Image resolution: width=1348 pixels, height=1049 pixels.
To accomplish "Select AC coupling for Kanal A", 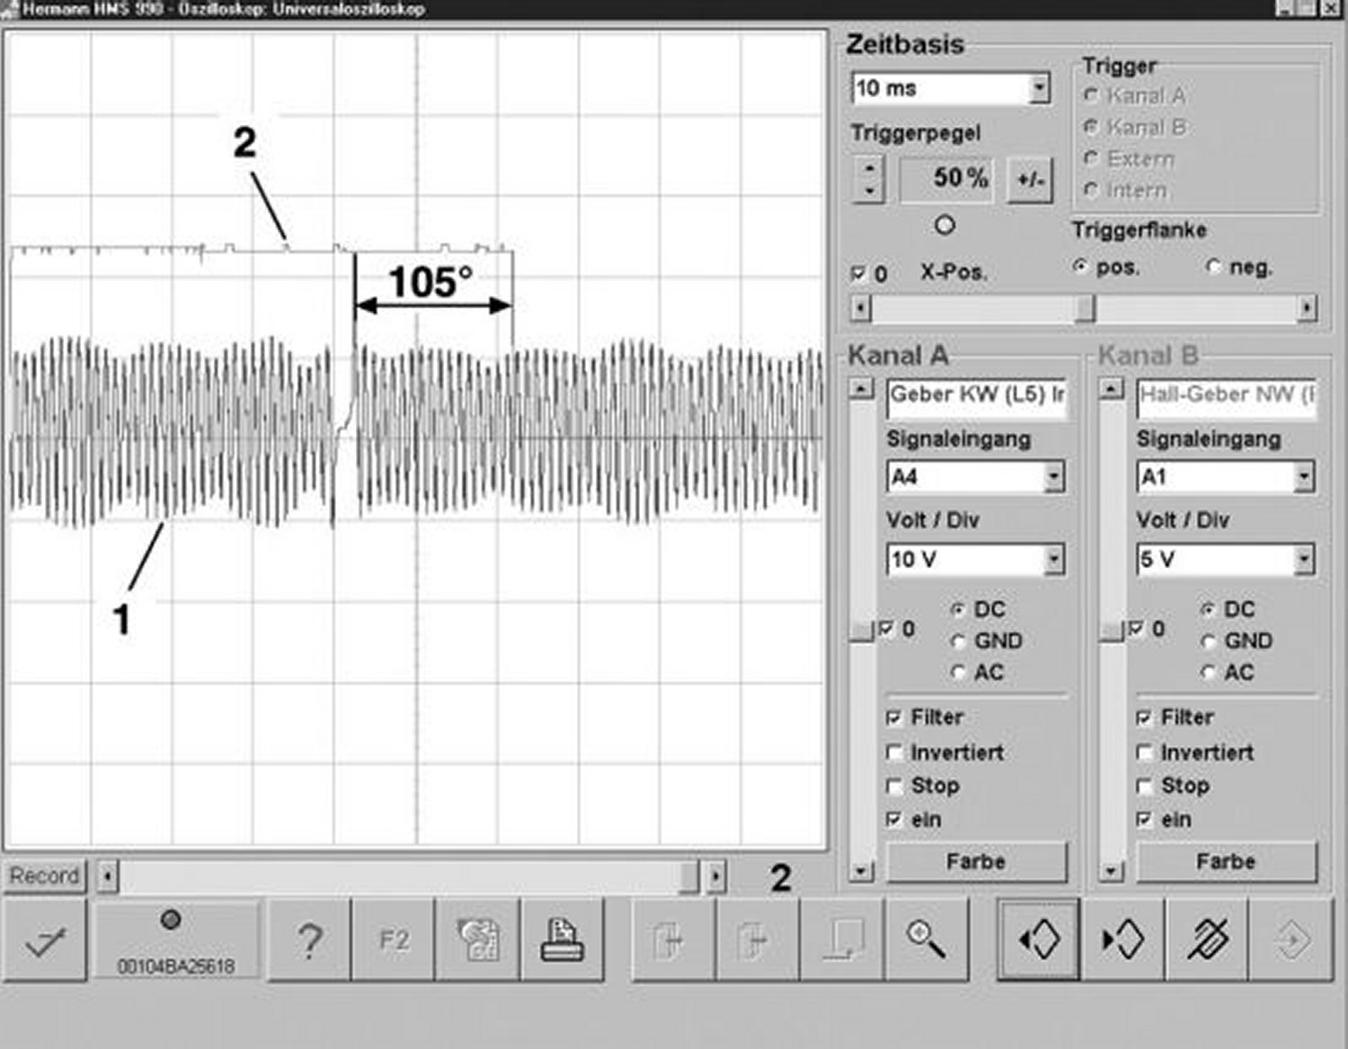I will point(959,673).
